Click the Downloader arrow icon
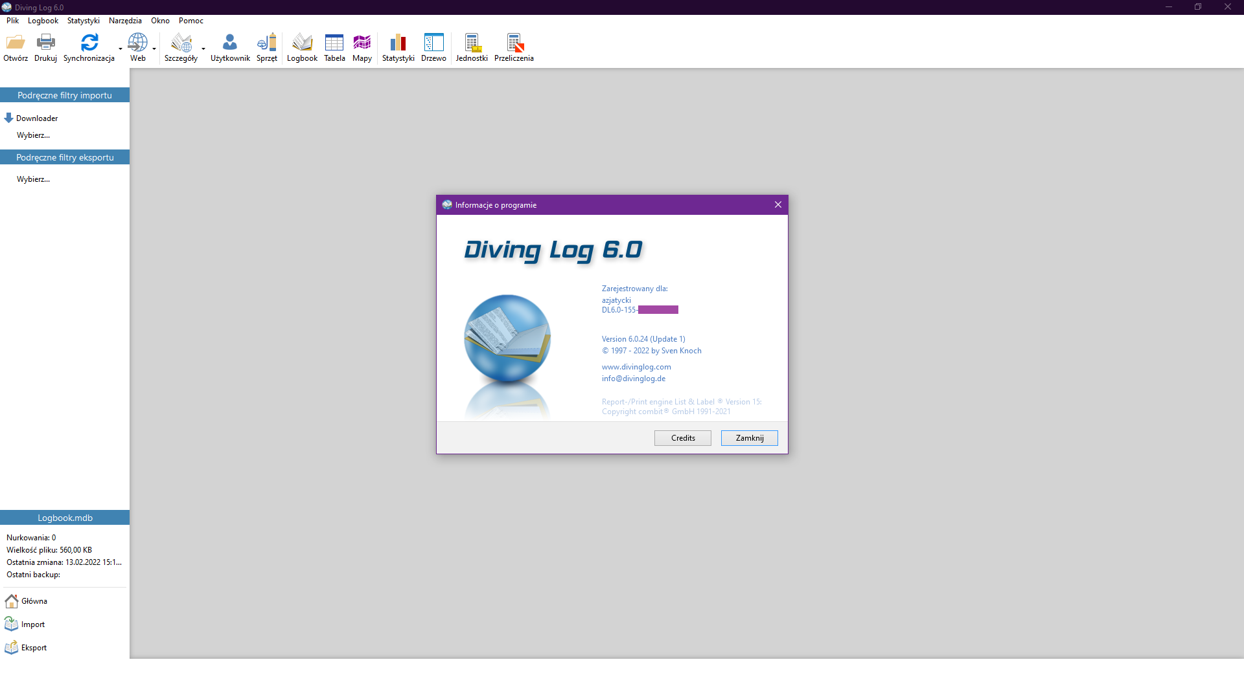This screenshot has height=673, width=1244. point(8,118)
